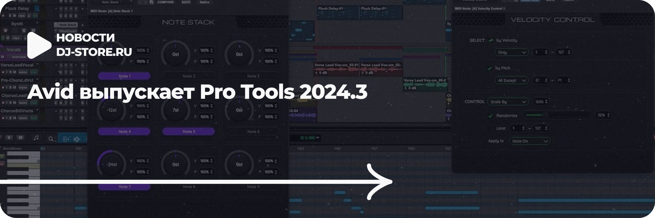The width and height of the screenshot is (655, 218).
Task: Toggle the Note 1 button
Action: (124, 76)
